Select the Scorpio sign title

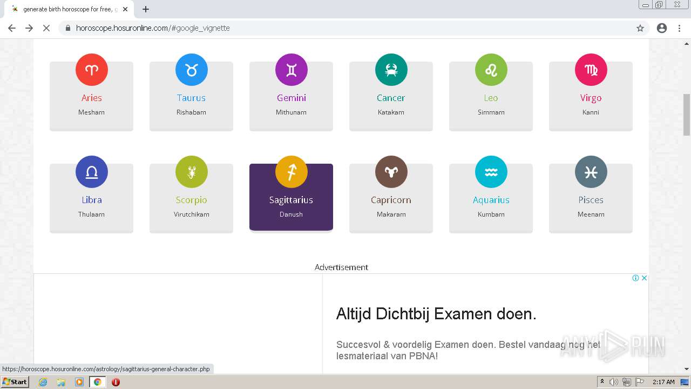[x=192, y=200]
